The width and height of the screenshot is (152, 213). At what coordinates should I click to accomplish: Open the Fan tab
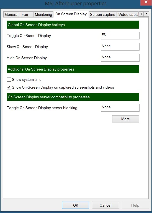[26, 14]
